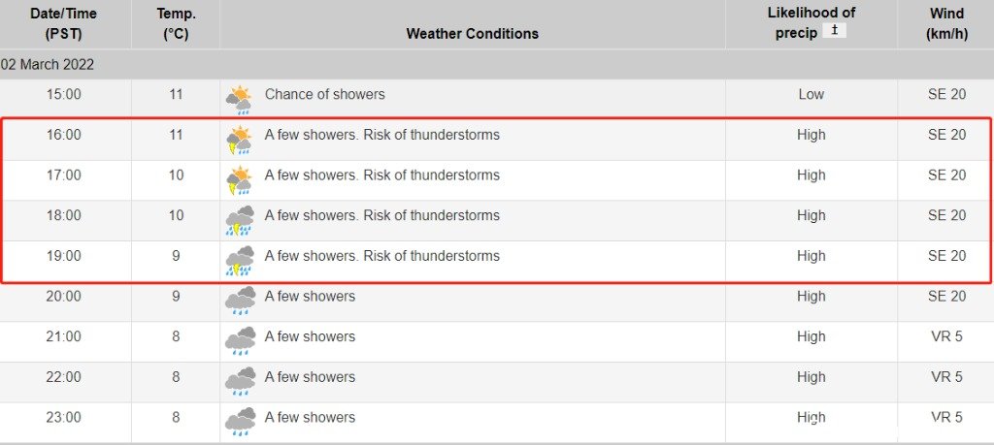Click the footnote marker beside Likelihood of precip

pyautogui.click(x=834, y=30)
